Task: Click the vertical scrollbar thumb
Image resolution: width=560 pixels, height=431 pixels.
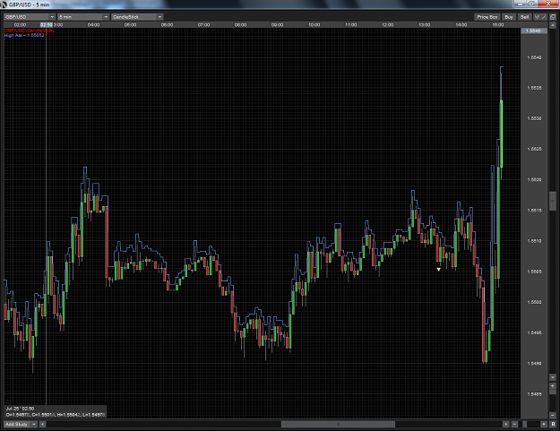Action: point(553,202)
